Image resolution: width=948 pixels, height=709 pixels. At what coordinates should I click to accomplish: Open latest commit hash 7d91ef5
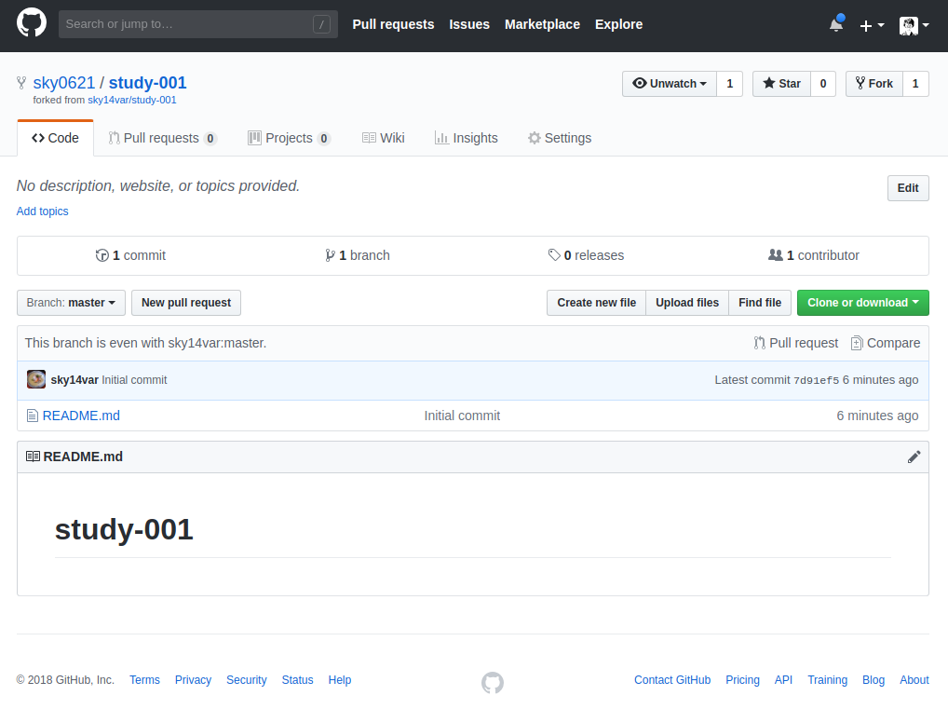pyautogui.click(x=816, y=380)
